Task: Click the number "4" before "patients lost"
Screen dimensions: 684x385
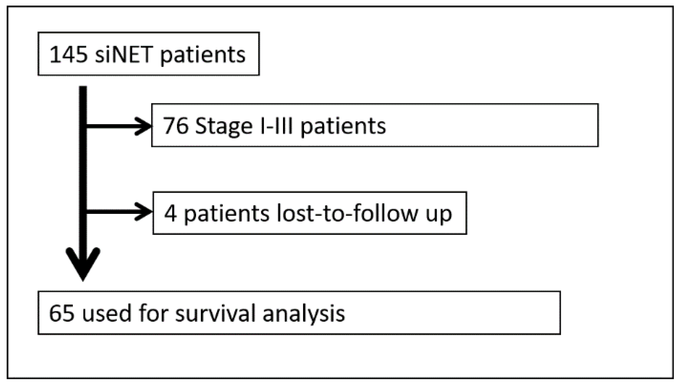Action: click(x=170, y=214)
